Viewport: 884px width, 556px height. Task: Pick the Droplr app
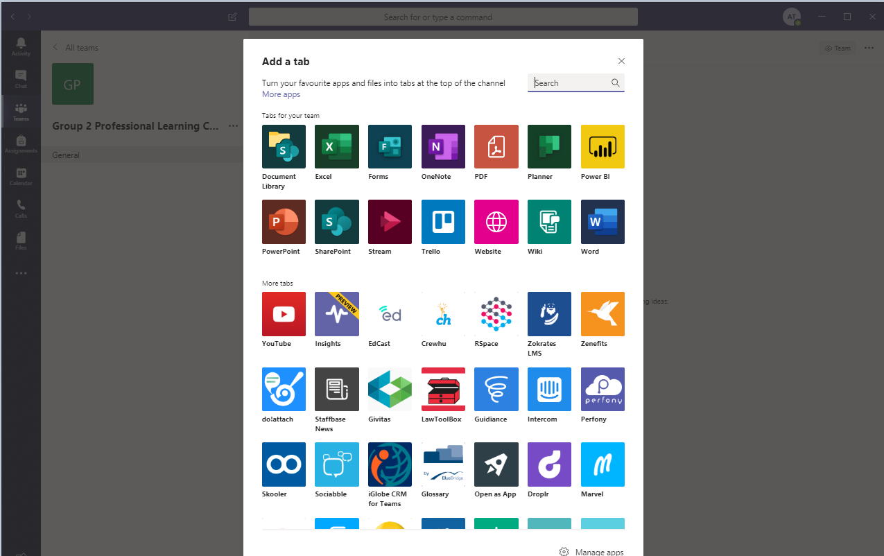[549, 464]
